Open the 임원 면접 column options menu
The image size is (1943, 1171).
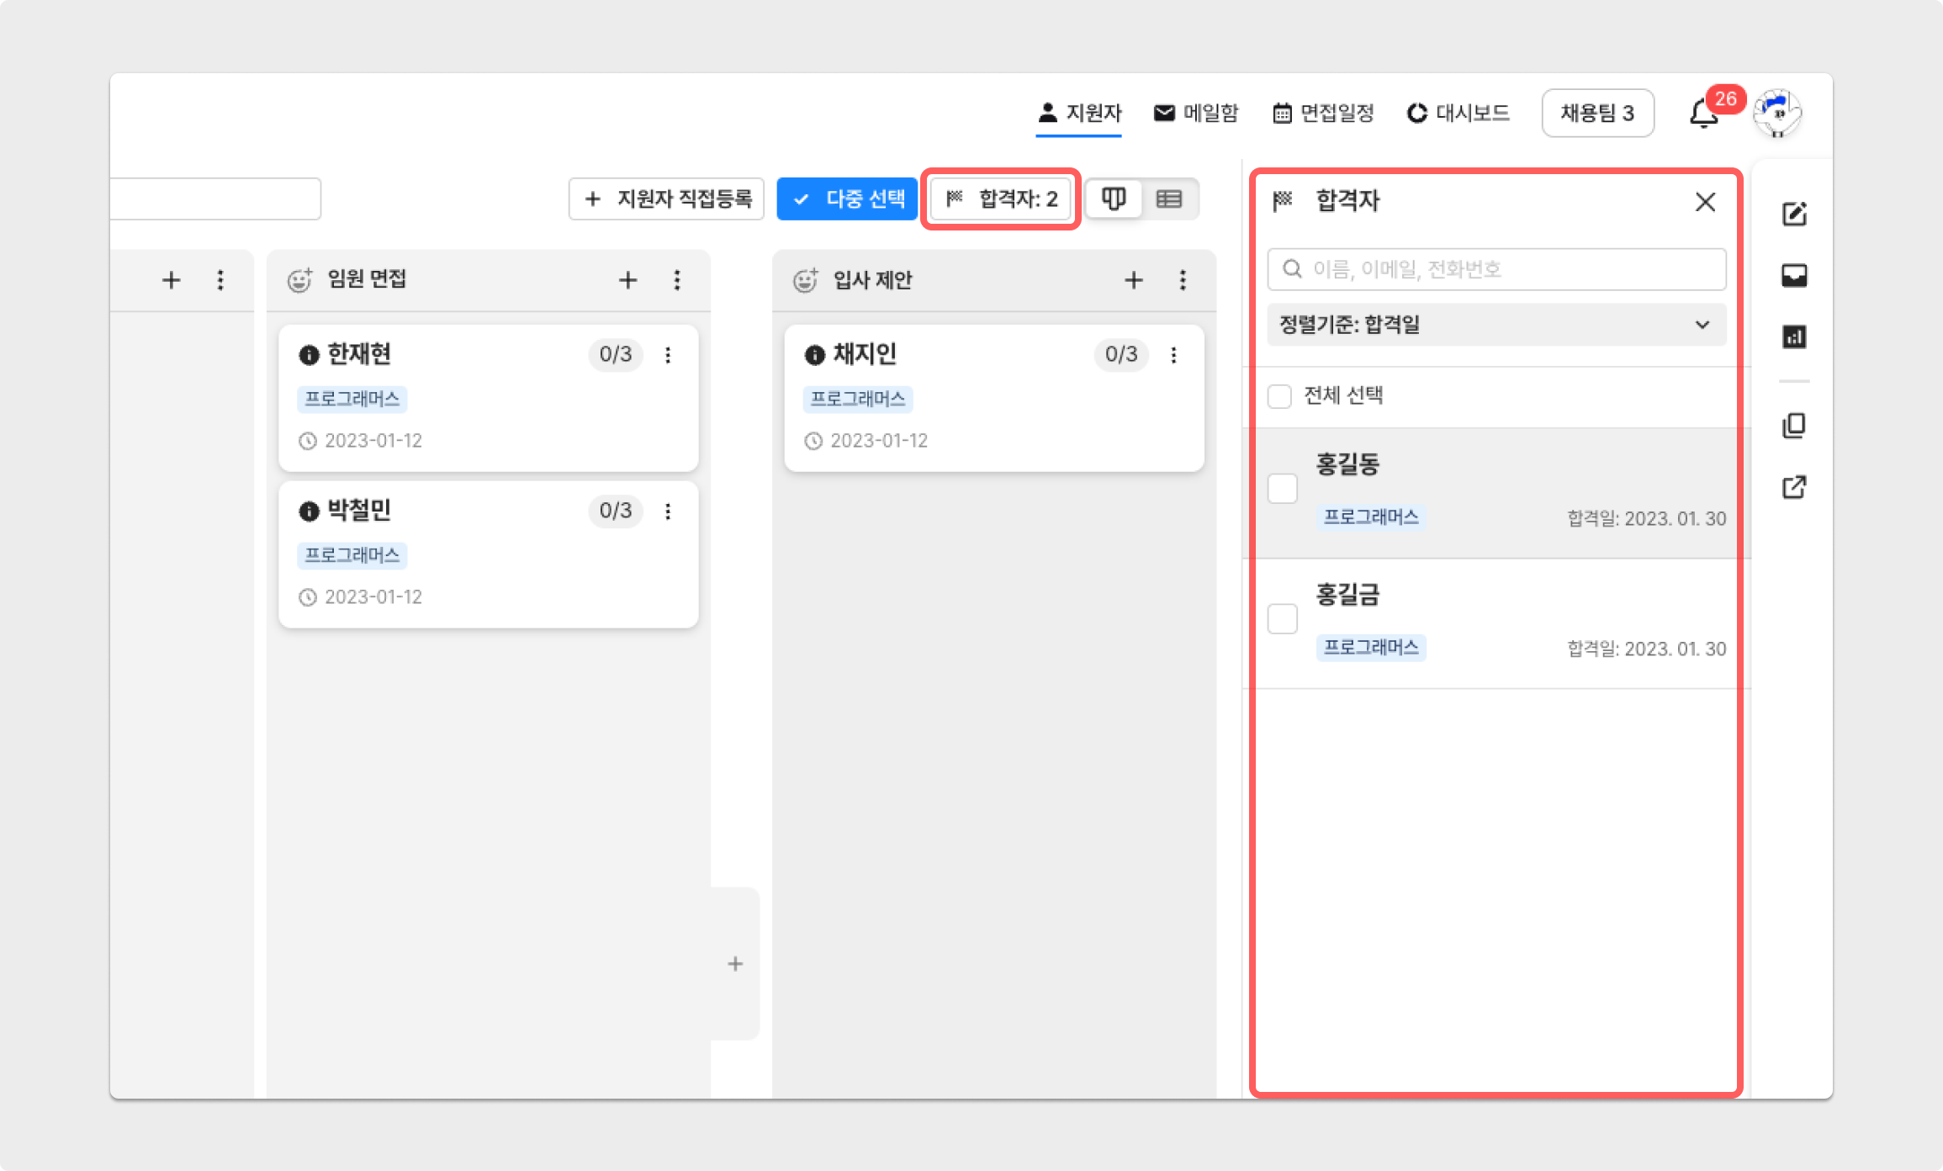point(677,280)
